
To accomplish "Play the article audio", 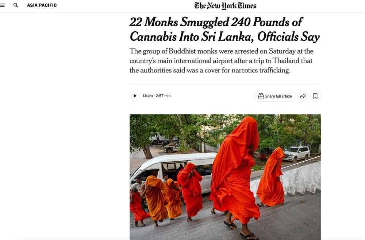I will (x=135, y=96).
